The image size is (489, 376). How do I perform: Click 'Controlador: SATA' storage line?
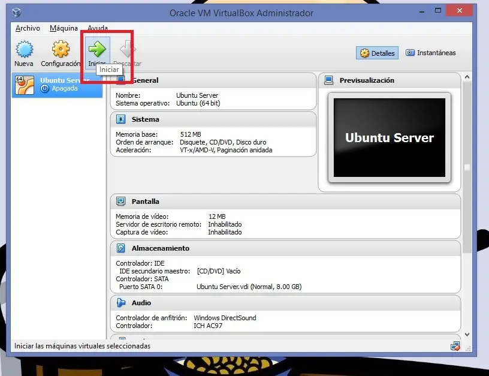(x=142, y=279)
